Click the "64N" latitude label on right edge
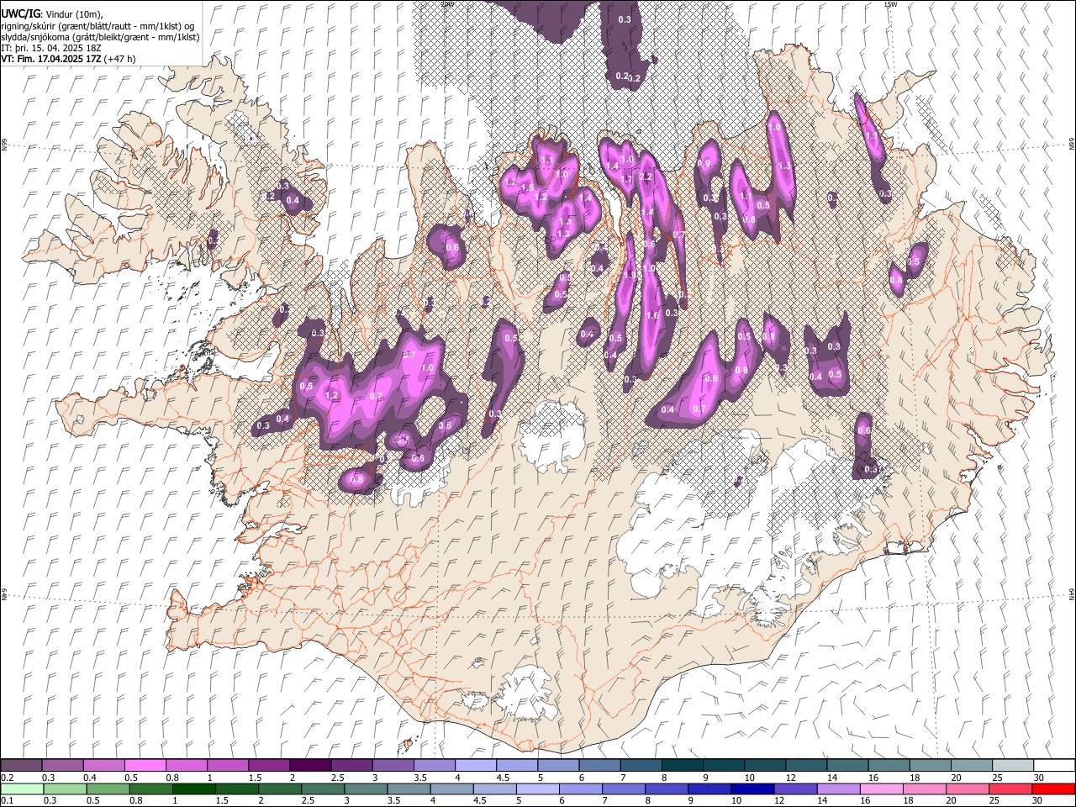1076x807 pixels. coord(1072,594)
